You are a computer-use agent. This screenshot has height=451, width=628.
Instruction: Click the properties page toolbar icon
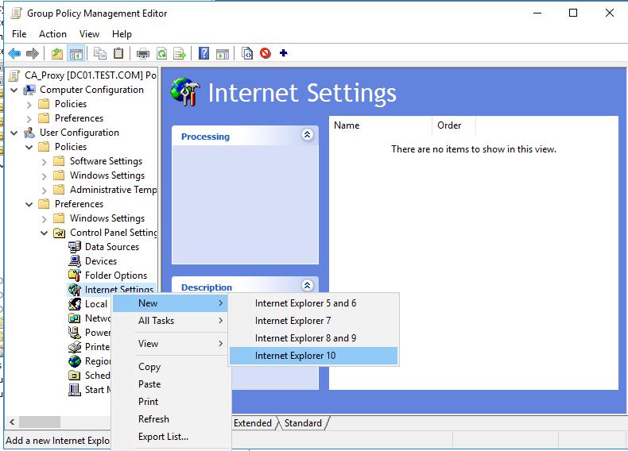point(247,53)
